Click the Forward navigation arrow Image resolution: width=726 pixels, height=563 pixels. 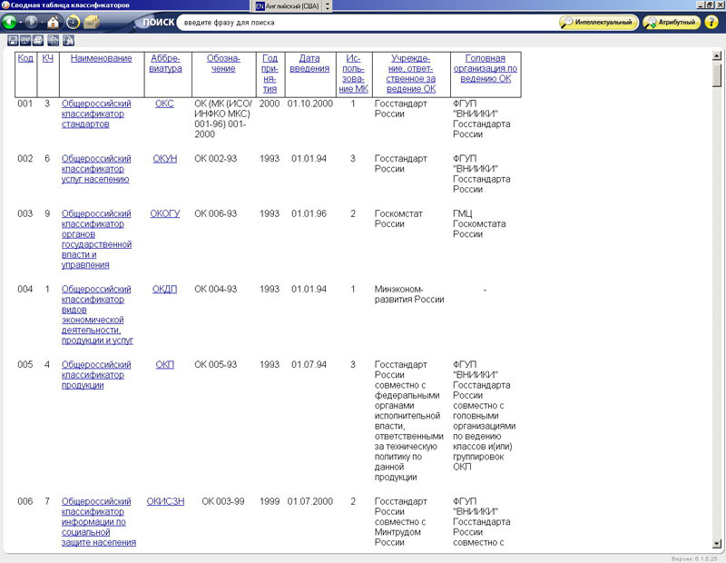[x=32, y=22]
